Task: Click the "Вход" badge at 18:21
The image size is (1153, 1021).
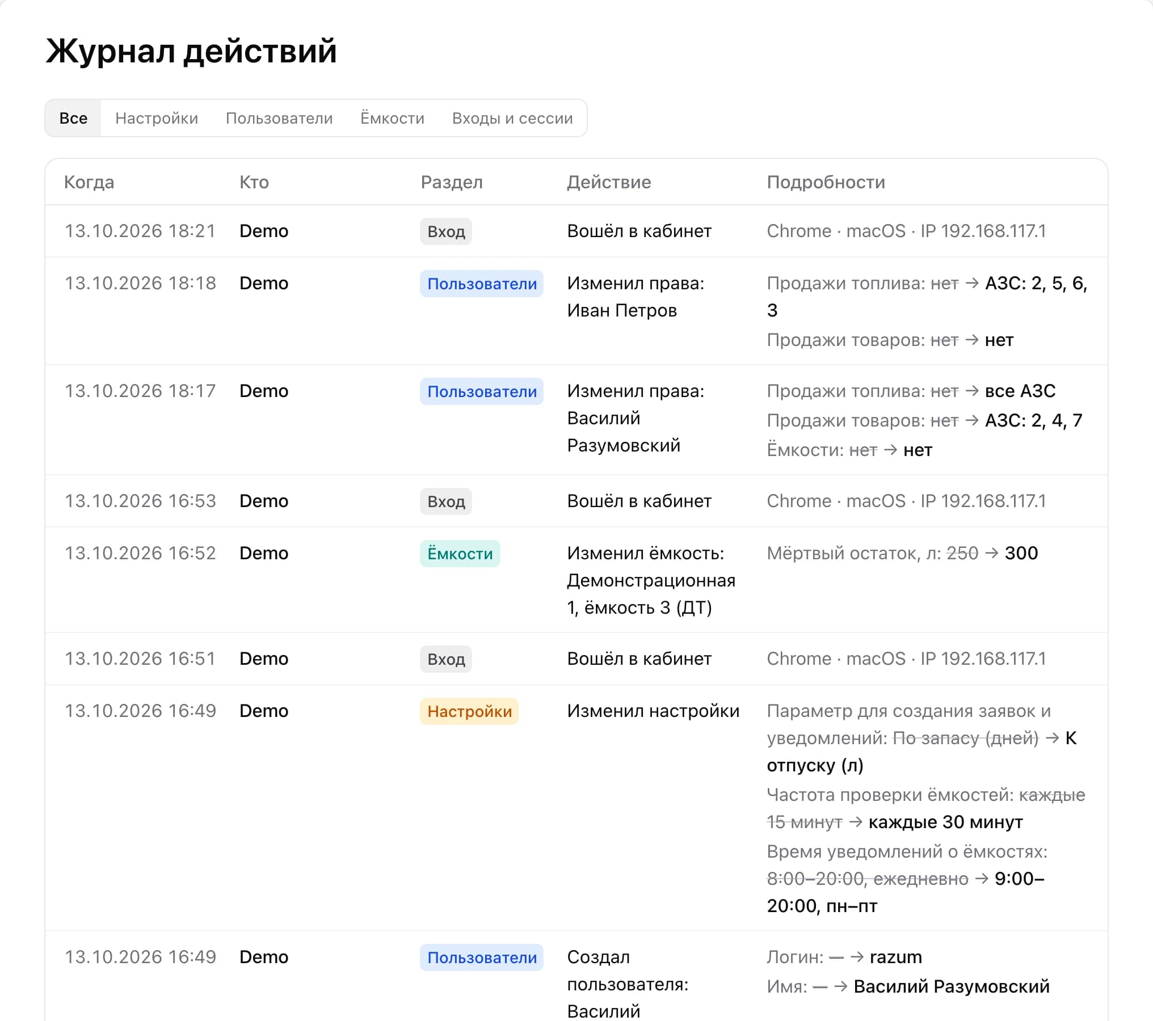Action: click(x=446, y=231)
